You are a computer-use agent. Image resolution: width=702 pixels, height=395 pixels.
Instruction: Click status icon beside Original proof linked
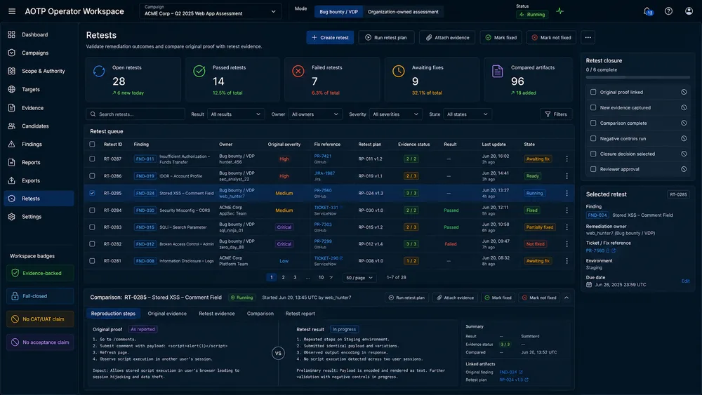[x=684, y=92]
